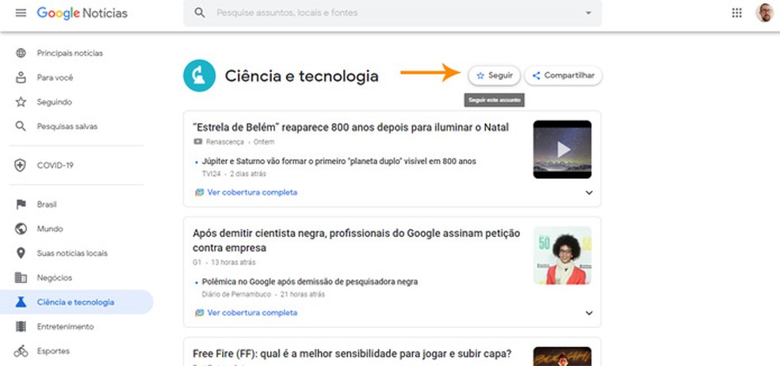Click the Renascença source label
The width and height of the screenshot is (780, 366).
tap(225, 142)
